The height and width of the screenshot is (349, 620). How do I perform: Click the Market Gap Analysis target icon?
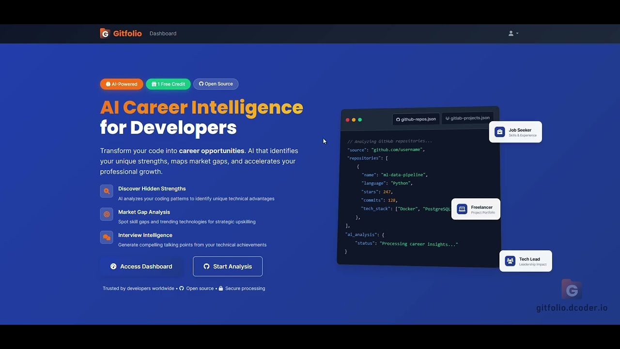(x=107, y=214)
